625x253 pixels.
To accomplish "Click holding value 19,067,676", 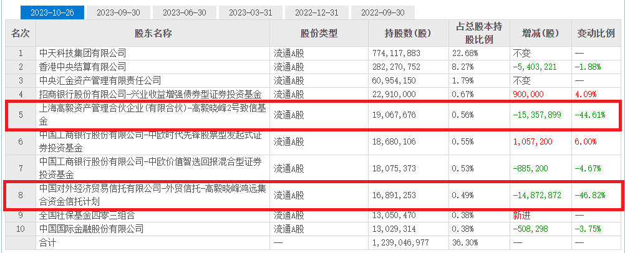I will (394, 115).
